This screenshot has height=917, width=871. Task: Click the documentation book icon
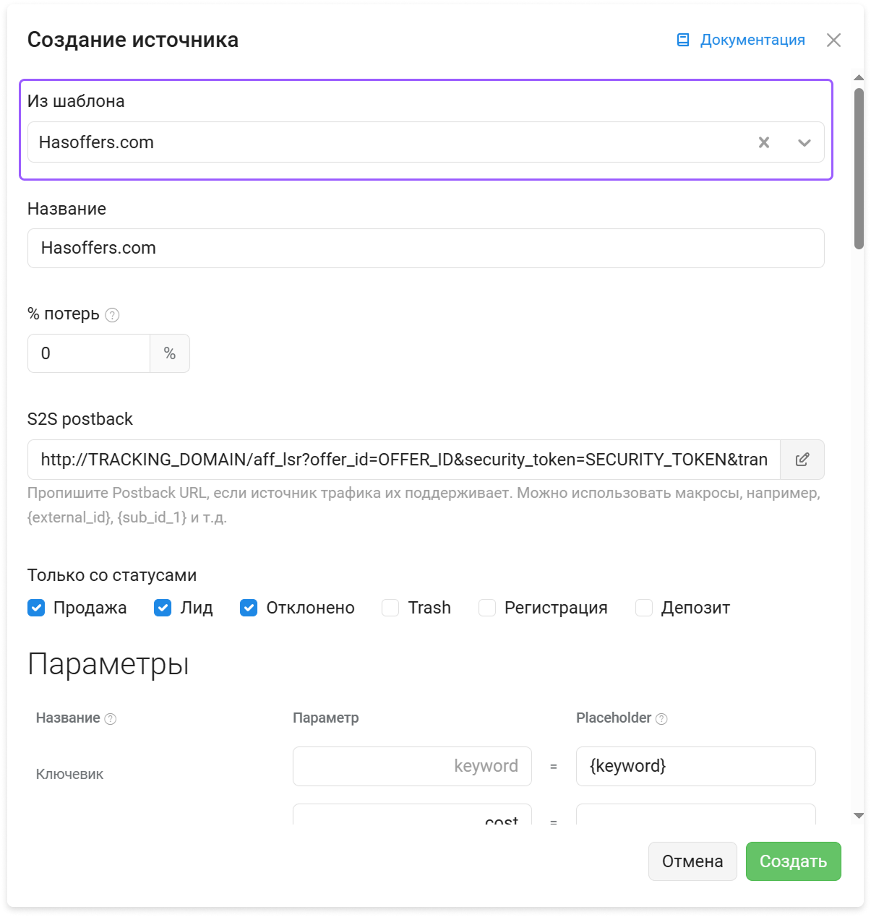(x=682, y=40)
